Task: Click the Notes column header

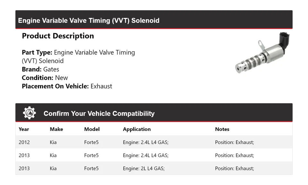Action: click(222, 129)
